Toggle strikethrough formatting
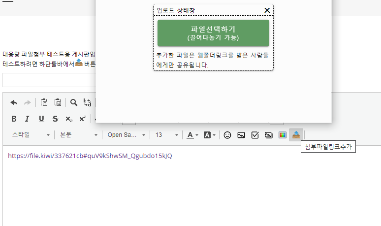This screenshot has height=226, width=381. pyautogui.click(x=55, y=119)
